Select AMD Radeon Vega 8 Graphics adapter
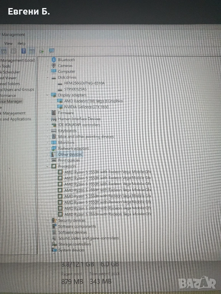221x294 pixels. (93, 101)
